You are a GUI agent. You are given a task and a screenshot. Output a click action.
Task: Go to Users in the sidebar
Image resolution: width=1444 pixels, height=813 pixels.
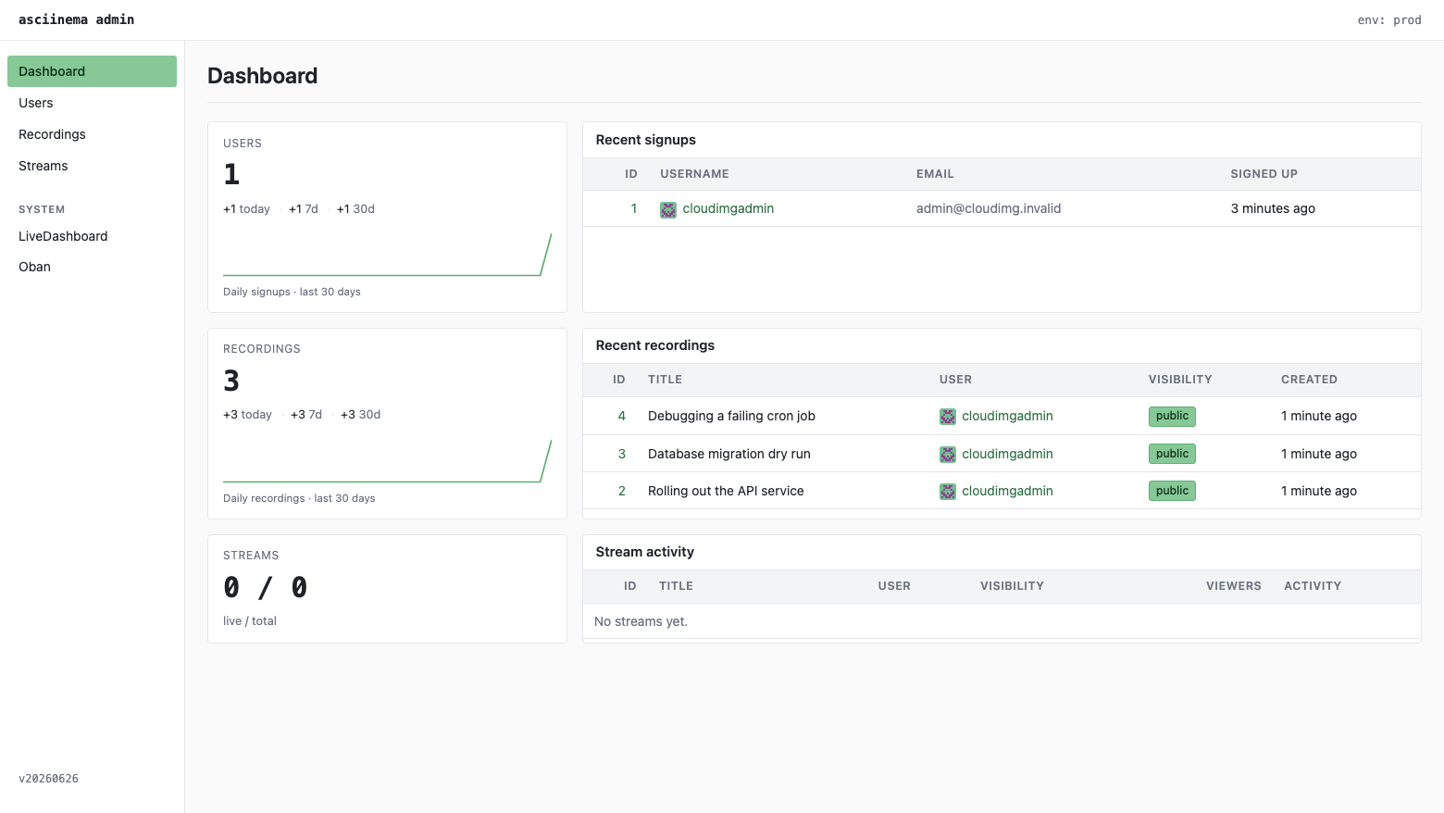tap(92, 103)
